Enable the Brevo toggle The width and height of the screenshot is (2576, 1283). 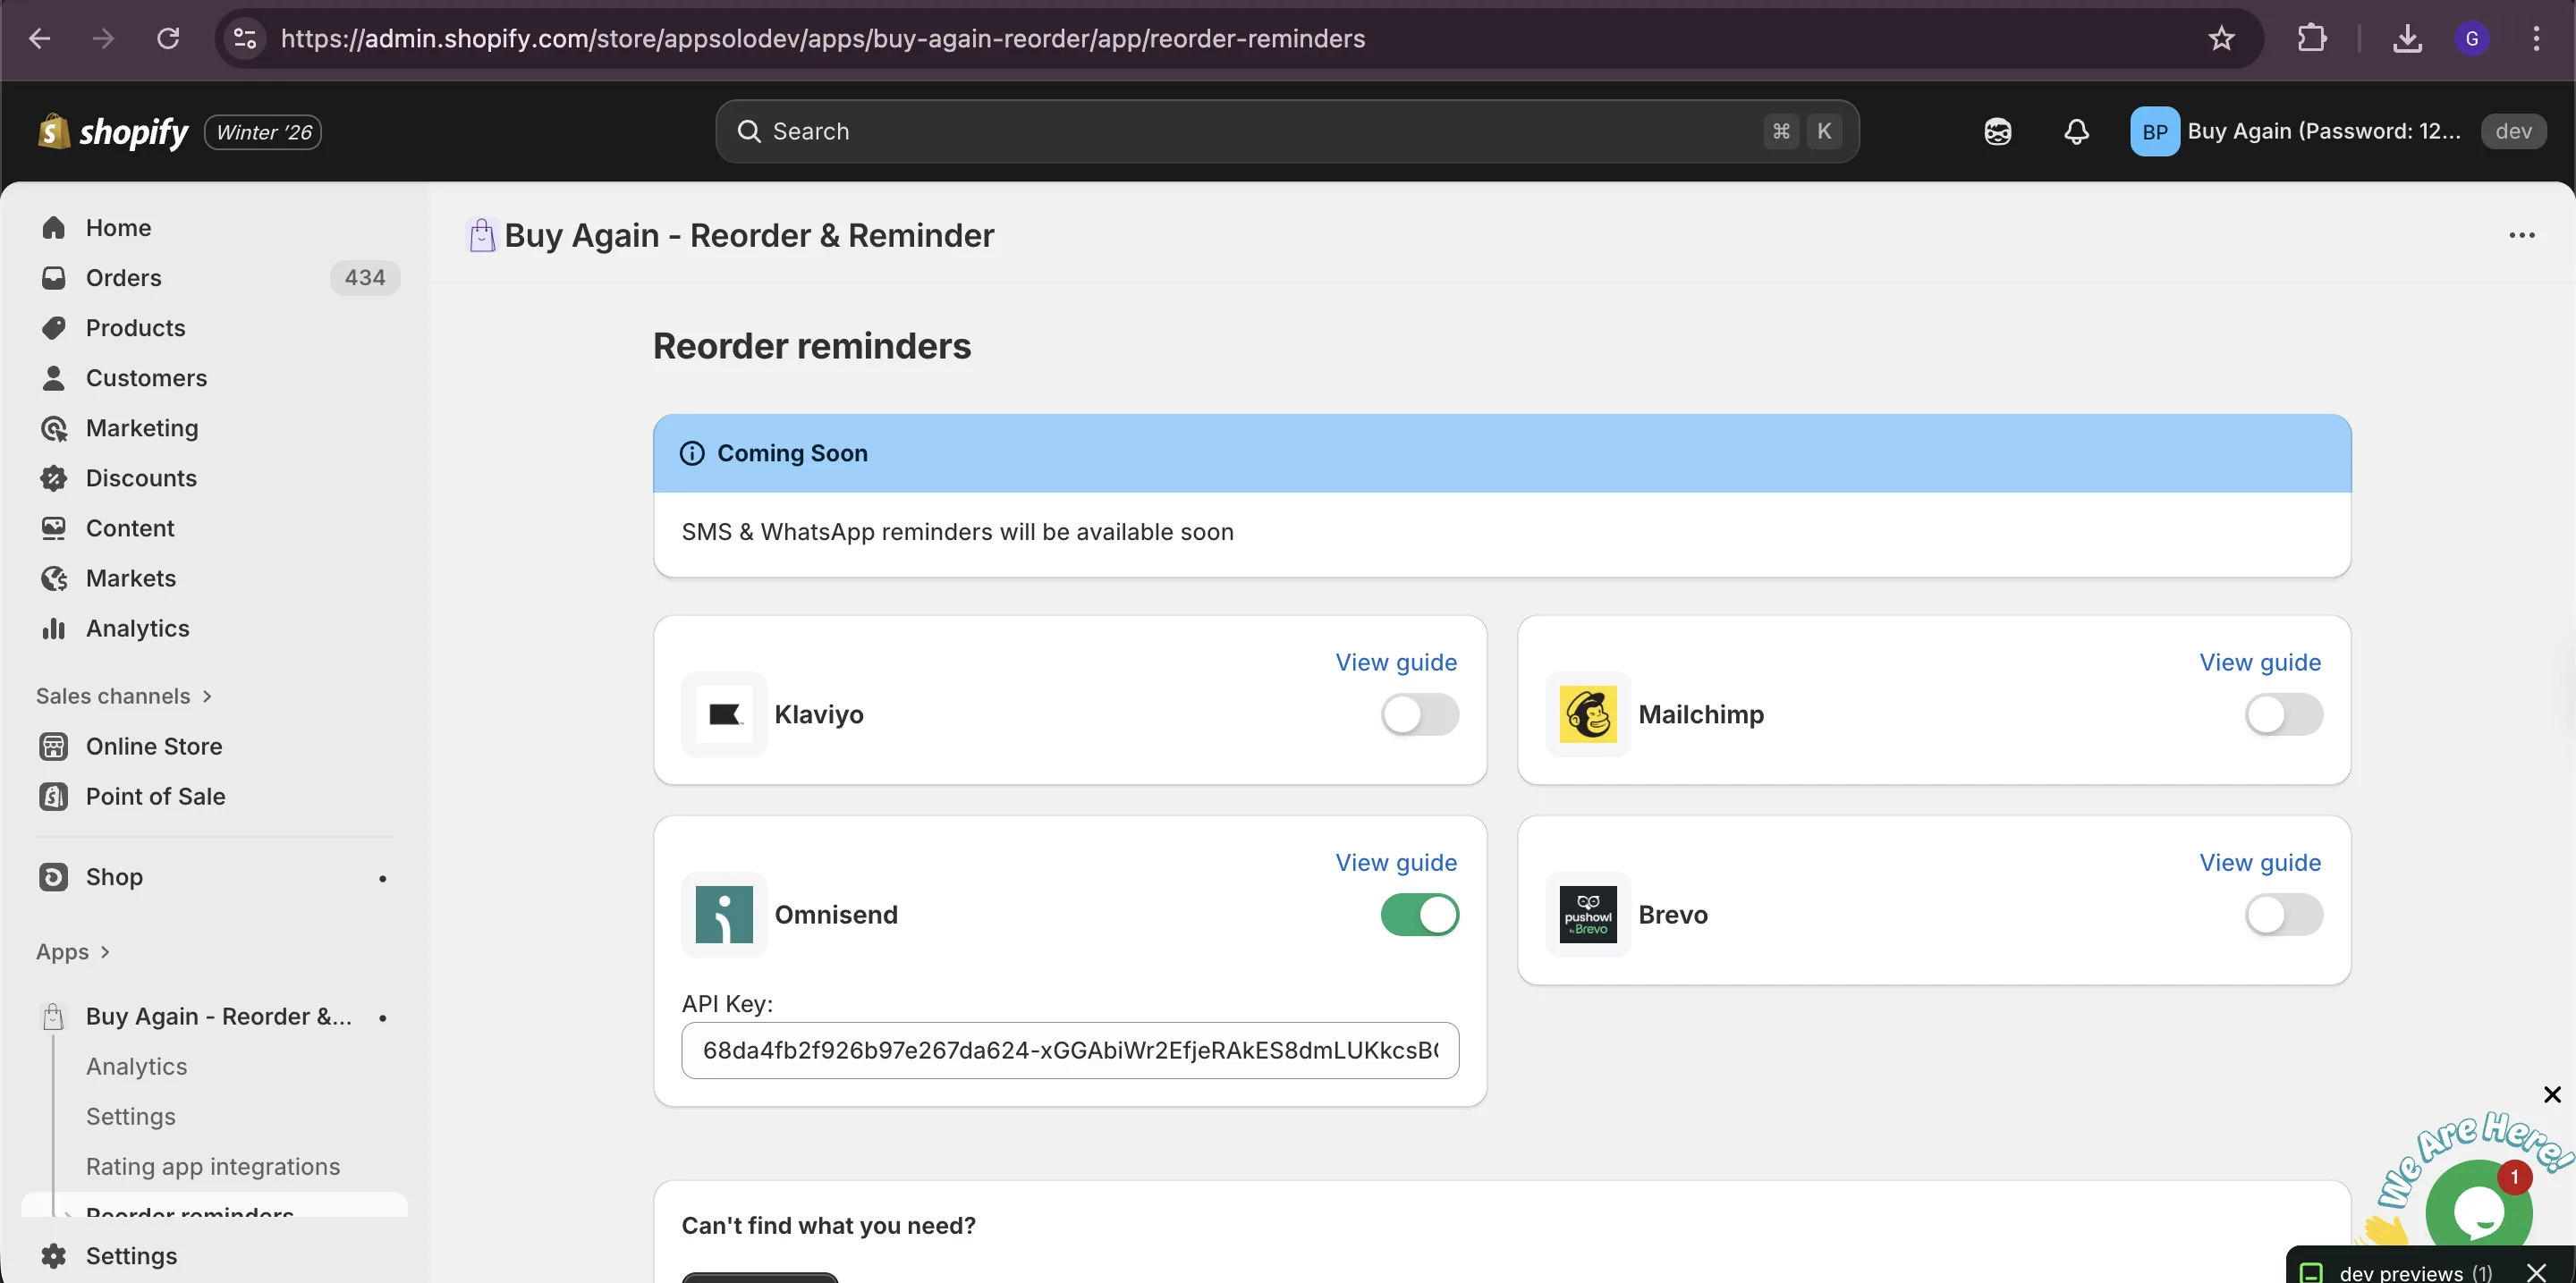[2284, 915]
